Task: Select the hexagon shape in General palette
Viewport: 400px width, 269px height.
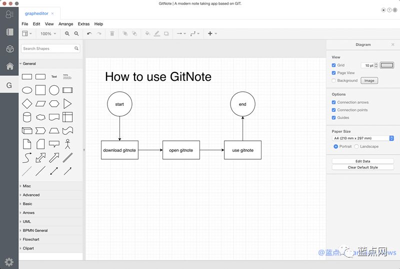Action: tap(54, 104)
